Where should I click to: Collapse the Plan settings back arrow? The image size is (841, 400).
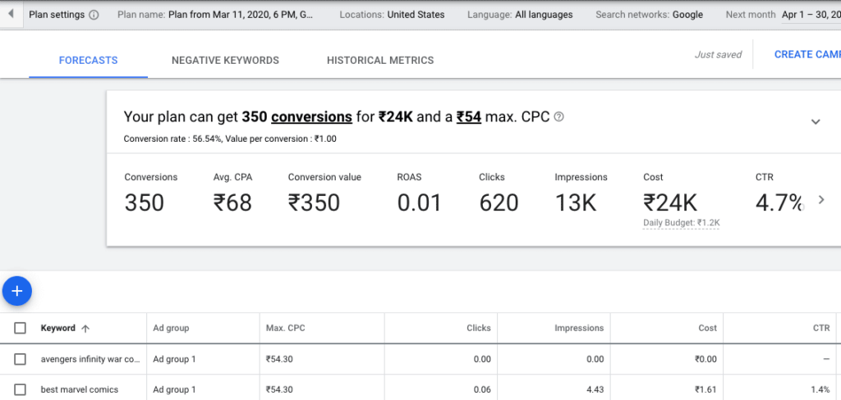[x=11, y=14]
